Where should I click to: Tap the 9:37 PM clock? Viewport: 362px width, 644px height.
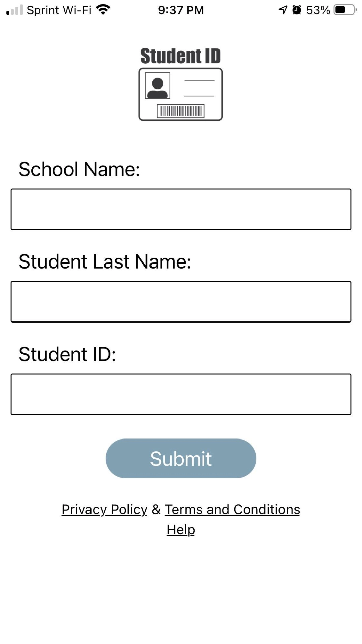point(181,10)
